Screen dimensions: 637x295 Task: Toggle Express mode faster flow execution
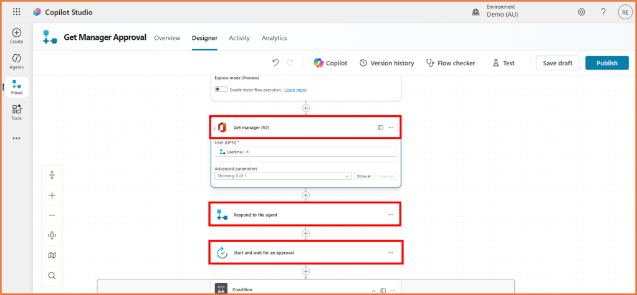(x=221, y=89)
